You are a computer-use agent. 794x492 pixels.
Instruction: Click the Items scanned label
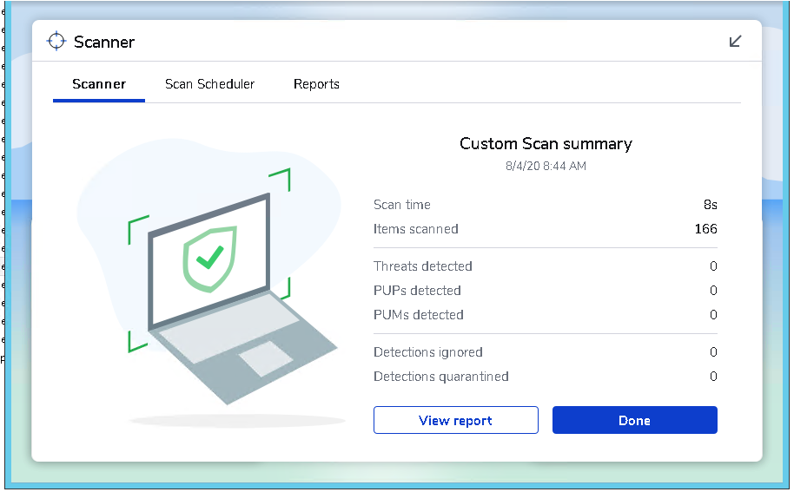416,229
